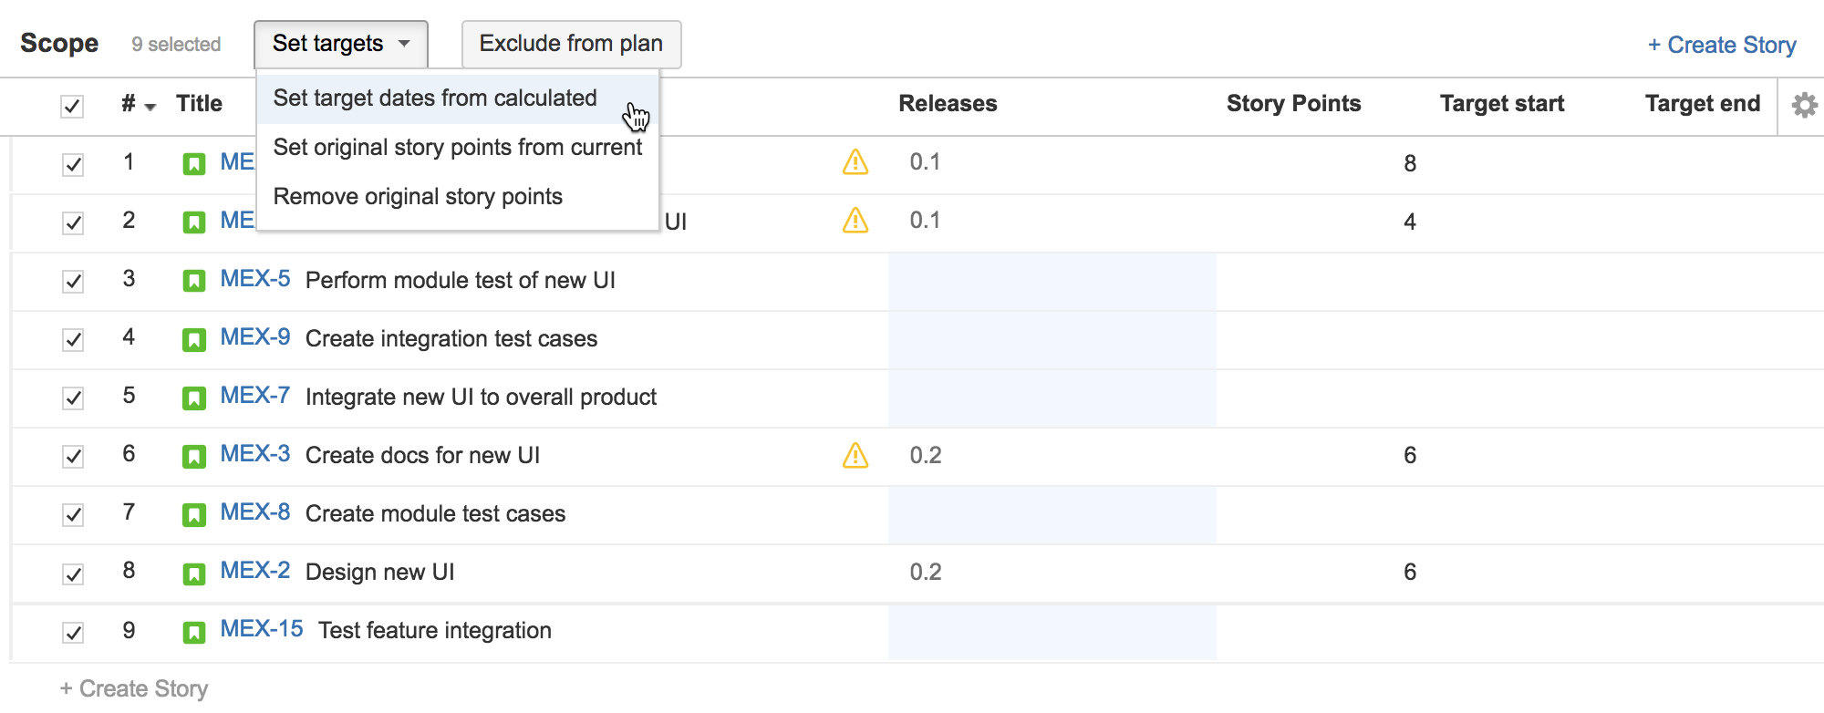Screen dimensions: 1824x713
Task: Click the story icon beside MEX-15
Action: coord(194,629)
